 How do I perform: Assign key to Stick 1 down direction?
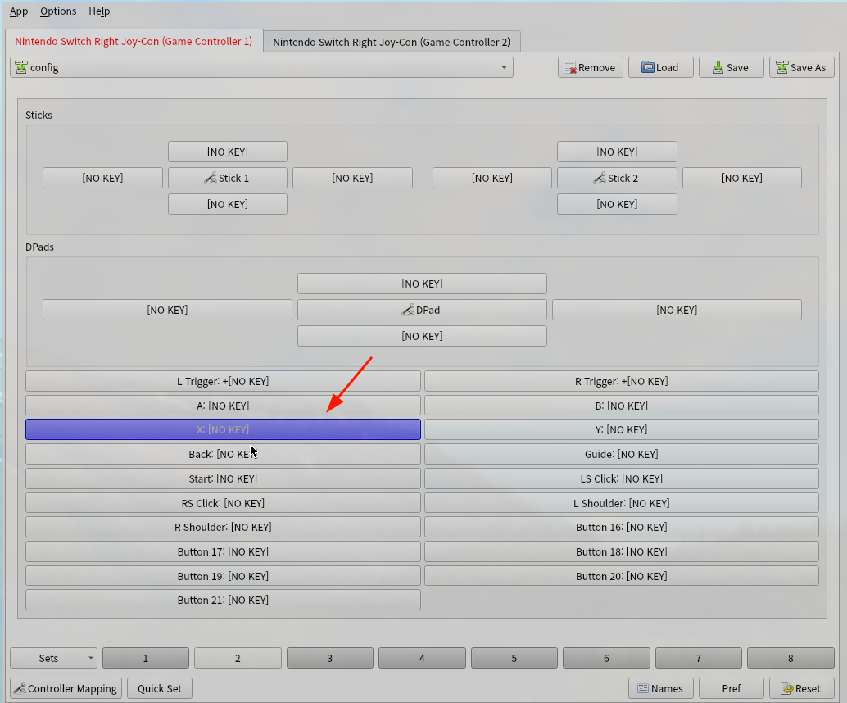coord(228,204)
